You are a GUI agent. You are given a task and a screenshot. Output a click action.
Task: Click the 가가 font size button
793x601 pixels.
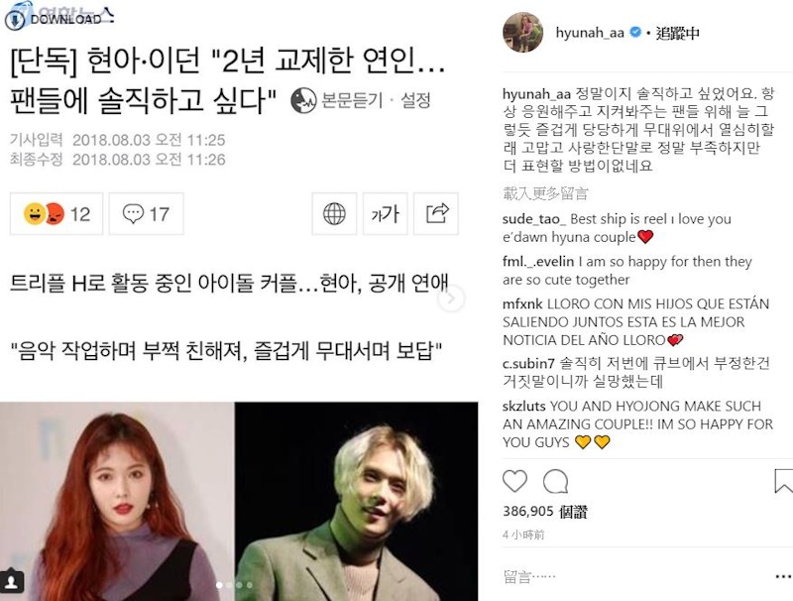tap(385, 213)
